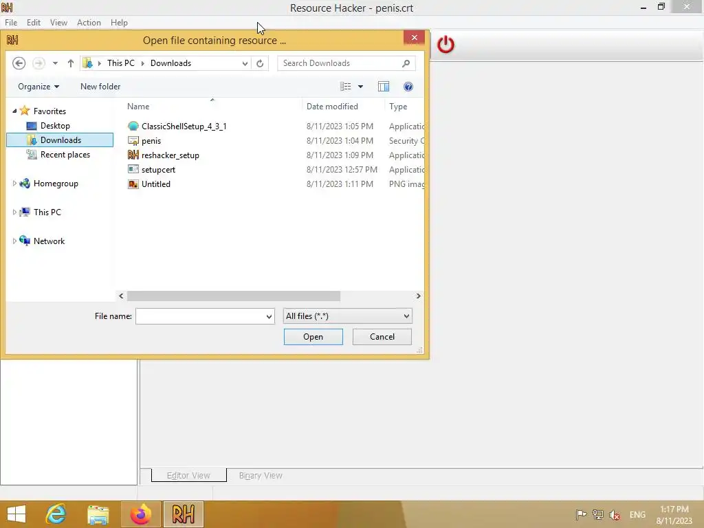This screenshot has width=704, height=528.
Task: Select the penis certificate file icon
Action: tap(133, 140)
